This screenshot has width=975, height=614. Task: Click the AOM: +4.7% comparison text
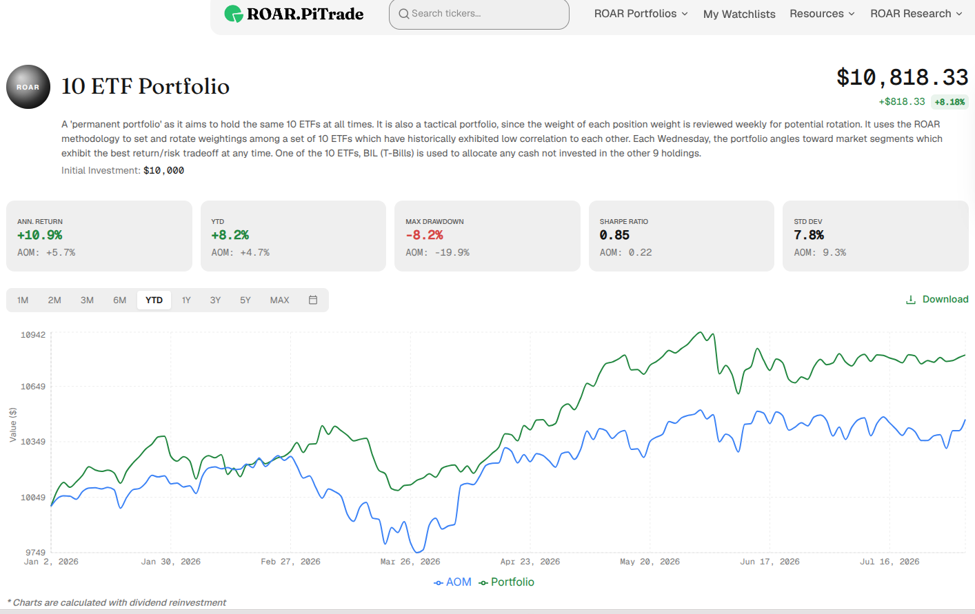pos(241,253)
